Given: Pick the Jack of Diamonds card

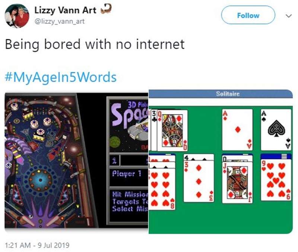Looking at the screenshot, I should [x=237, y=183].
